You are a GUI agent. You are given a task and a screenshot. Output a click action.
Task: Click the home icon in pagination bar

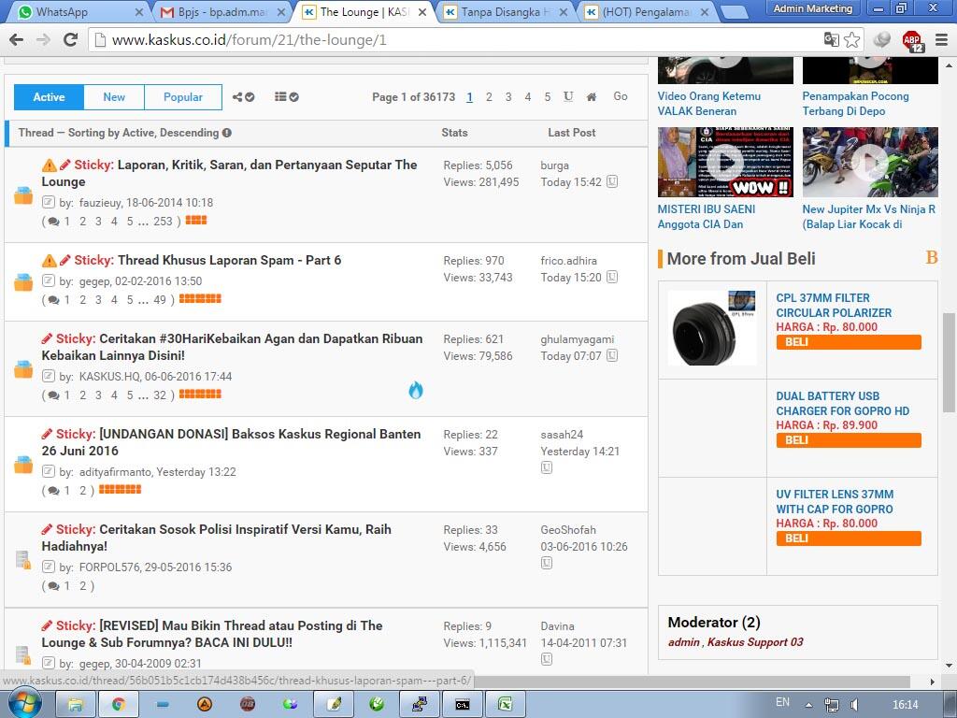point(592,97)
